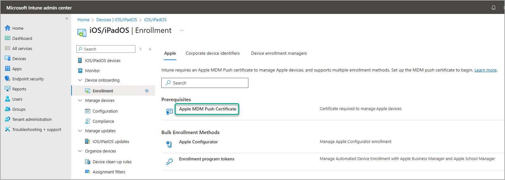Go to Troubleshooting + support
This screenshot has width=505, height=180.
(x=37, y=129)
